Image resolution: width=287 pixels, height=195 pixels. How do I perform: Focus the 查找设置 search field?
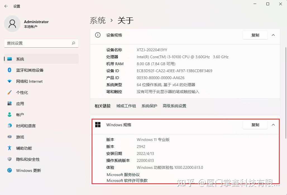click(41, 43)
